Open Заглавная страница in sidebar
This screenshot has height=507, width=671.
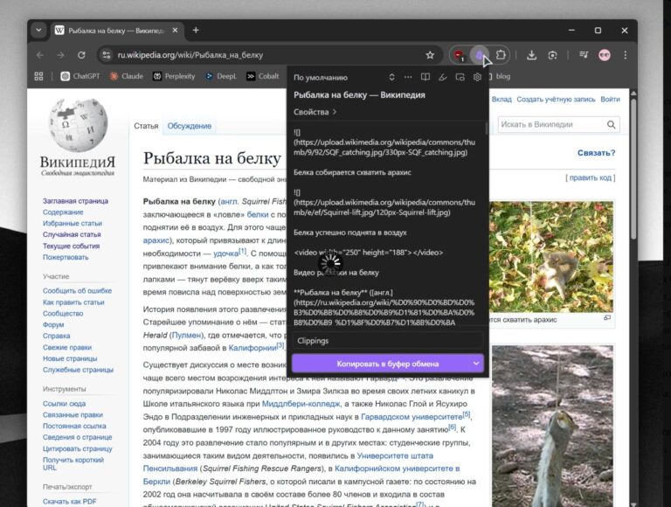point(75,201)
